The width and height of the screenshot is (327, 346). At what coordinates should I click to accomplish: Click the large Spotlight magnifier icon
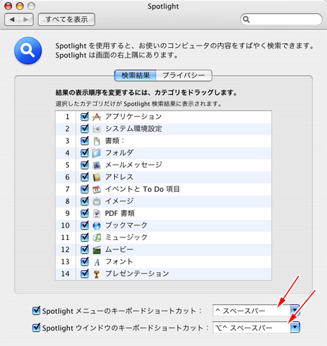[x=28, y=50]
